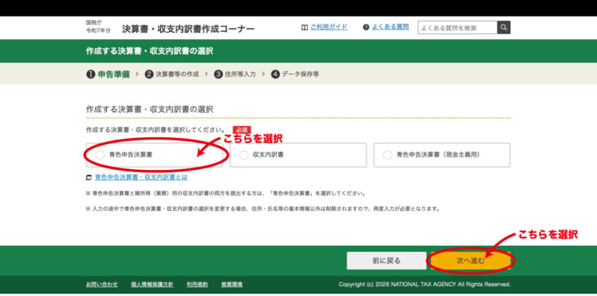Viewport: 597px width, 296px height.
Task: Select 青色申告決算書（現金主義用） radio option
Action: pos(388,155)
